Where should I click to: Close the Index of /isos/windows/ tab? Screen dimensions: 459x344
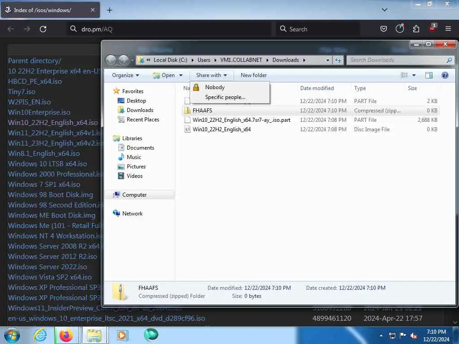tap(92, 10)
